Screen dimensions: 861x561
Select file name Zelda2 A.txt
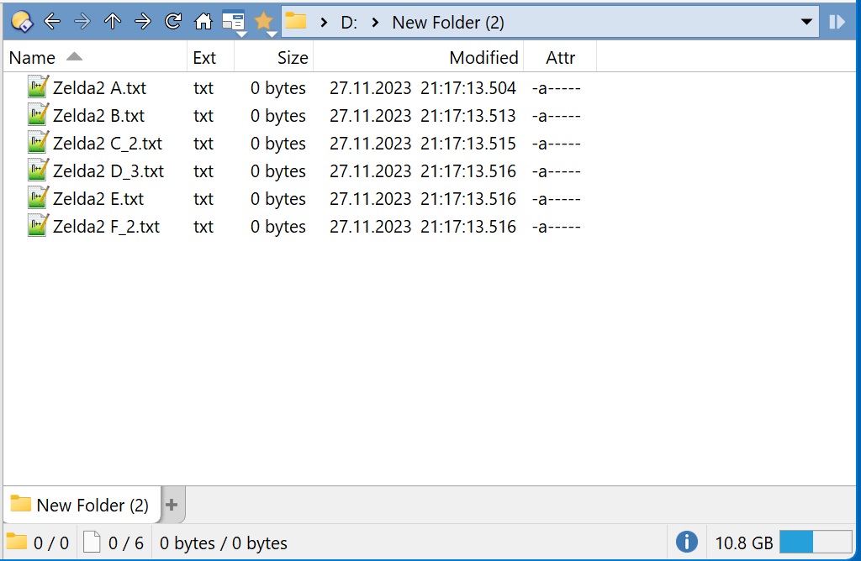tap(99, 87)
